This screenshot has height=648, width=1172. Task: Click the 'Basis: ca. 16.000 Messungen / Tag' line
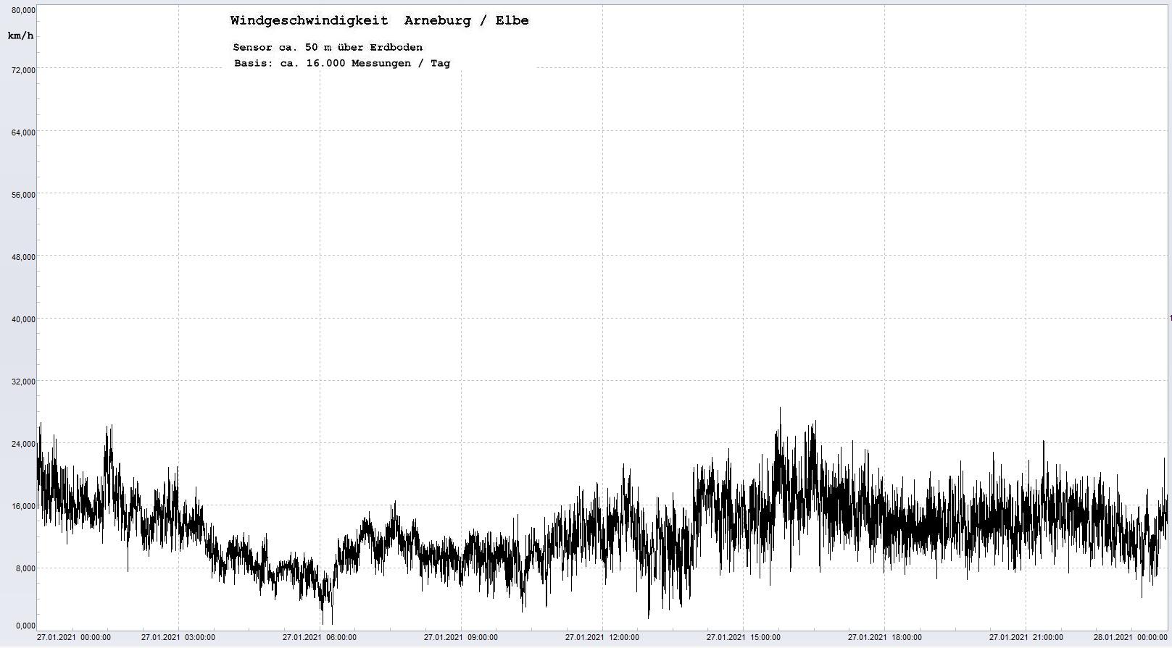[341, 64]
